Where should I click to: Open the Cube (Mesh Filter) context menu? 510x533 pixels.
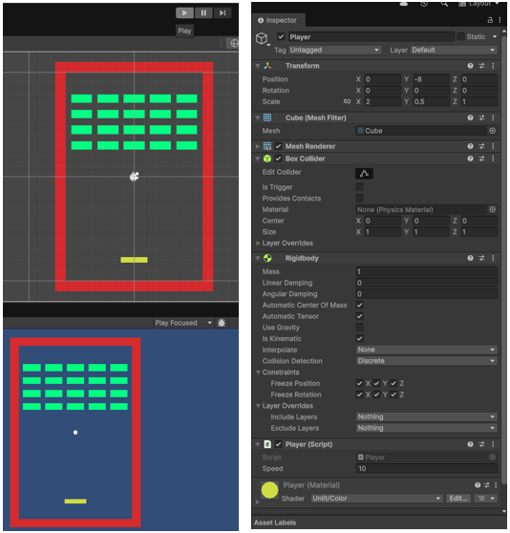click(x=493, y=117)
